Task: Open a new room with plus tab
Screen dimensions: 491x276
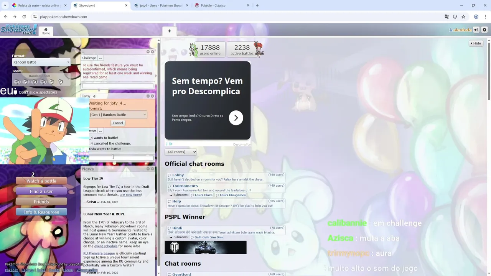Action: (169, 31)
